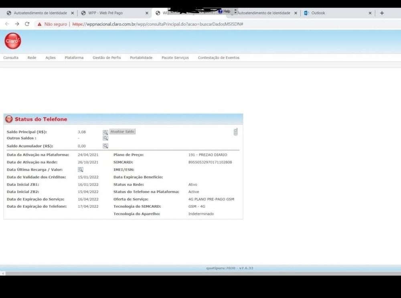Image resolution: width=401 pixels, height=298 pixels.
Task: Click the Status do Telefone header icon
Action: [x=9, y=119]
